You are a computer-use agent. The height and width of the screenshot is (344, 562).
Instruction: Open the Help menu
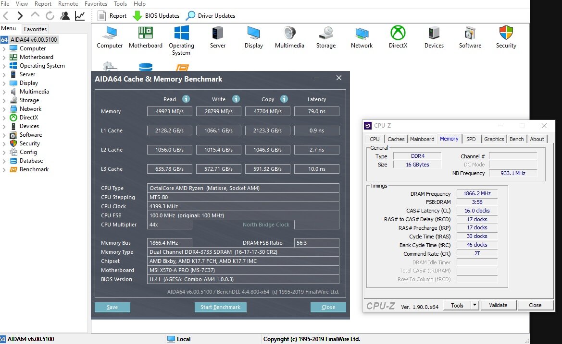click(x=139, y=3)
